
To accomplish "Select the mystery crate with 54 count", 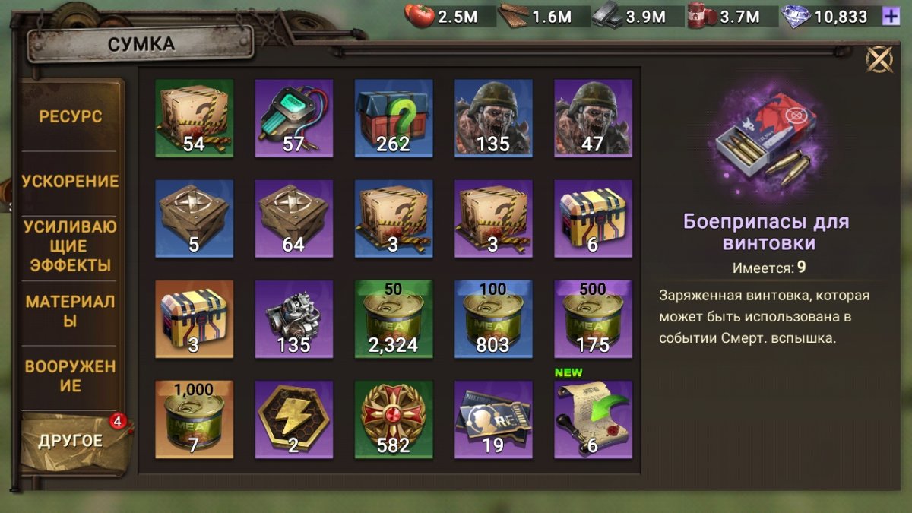I will pos(194,118).
